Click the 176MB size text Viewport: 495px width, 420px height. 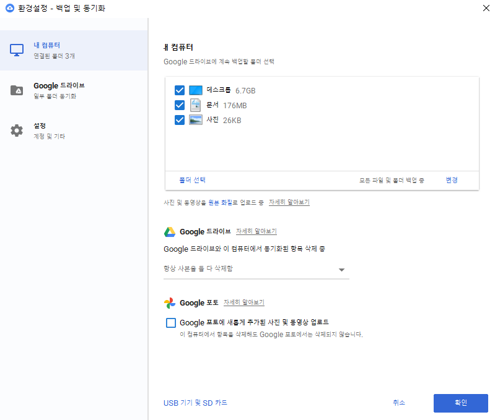click(235, 106)
